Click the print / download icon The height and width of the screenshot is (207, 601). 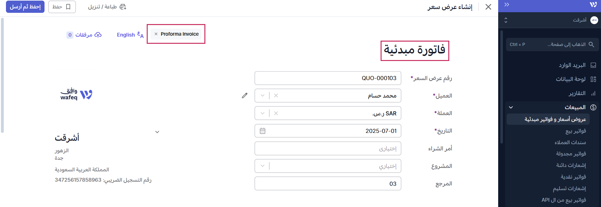click(x=123, y=7)
